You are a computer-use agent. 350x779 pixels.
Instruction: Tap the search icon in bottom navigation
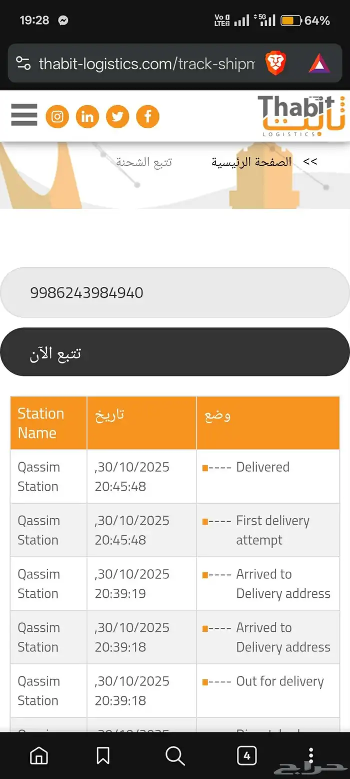coord(174,755)
